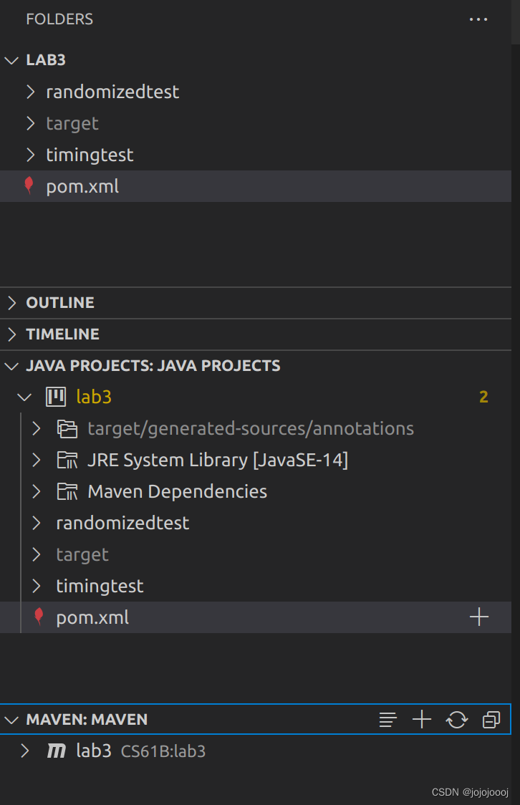Create a new Maven project using the plus icon

[x=421, y=719]
